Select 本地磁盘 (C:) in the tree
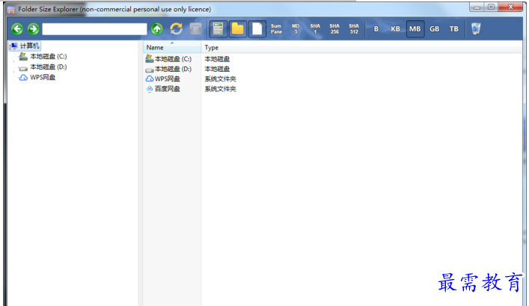 48,56
